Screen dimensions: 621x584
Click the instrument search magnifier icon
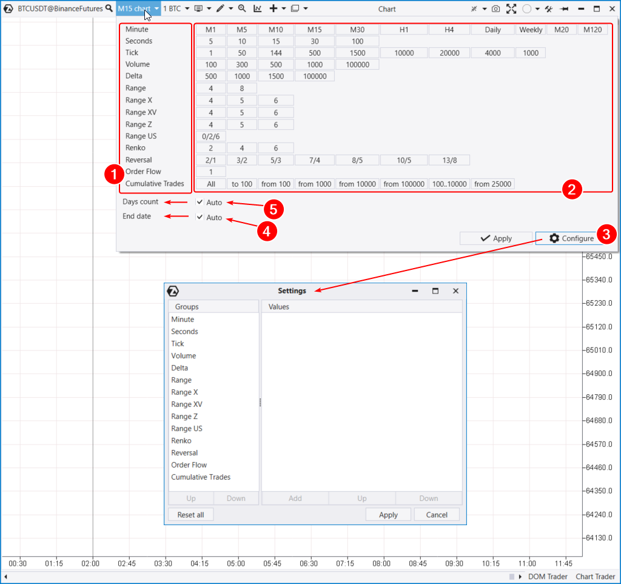pos(109,8)
